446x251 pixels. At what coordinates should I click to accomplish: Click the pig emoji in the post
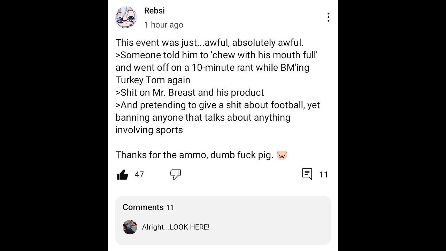coord(282,155)
